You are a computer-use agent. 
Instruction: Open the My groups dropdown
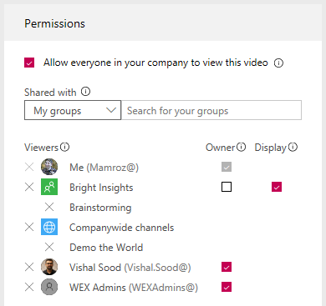[73, 110]
